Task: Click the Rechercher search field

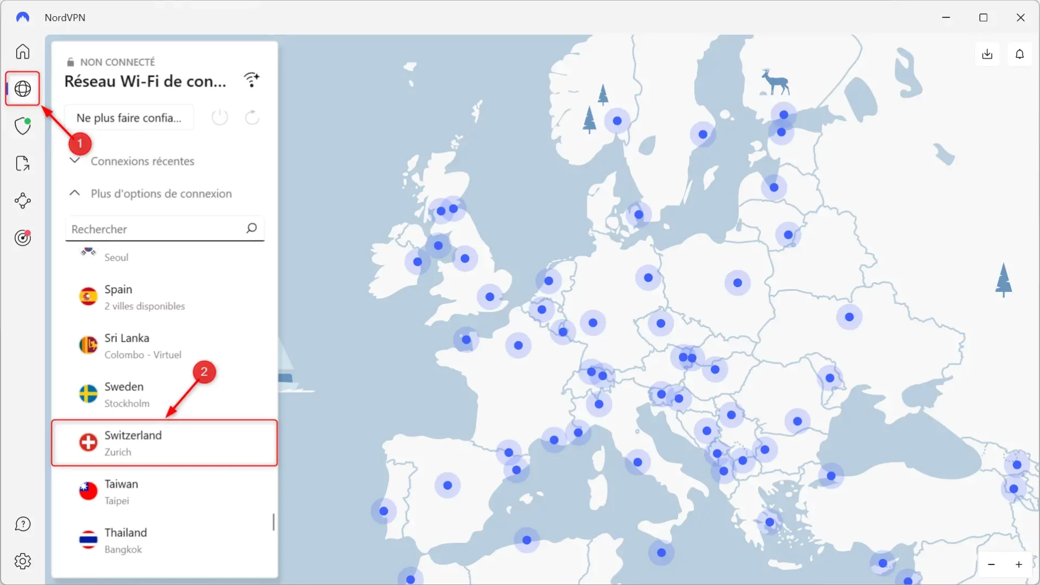Action: (165, 229)
